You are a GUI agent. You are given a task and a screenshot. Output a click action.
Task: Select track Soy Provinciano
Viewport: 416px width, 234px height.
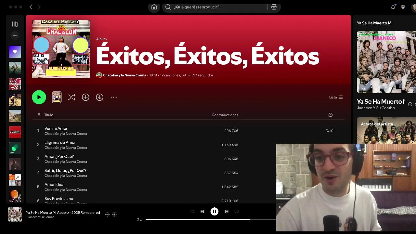pyautogui.click(x=59, y=198)
